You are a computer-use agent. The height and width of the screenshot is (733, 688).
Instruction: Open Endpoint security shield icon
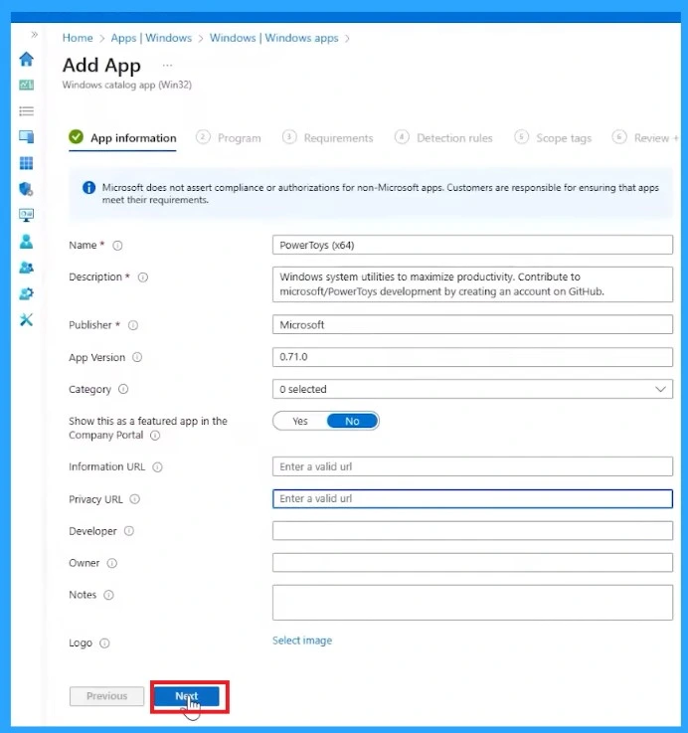[x=26, y=189]
